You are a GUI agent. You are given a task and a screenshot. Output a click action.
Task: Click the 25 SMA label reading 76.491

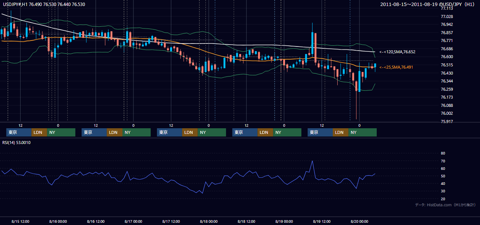pos(396,67)
